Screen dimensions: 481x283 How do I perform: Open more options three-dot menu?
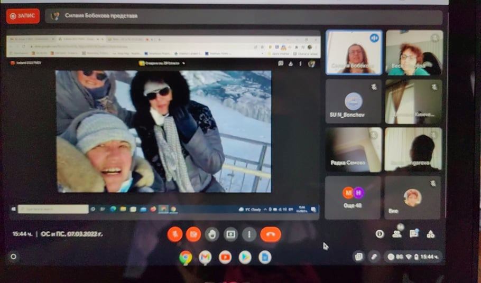249,234
